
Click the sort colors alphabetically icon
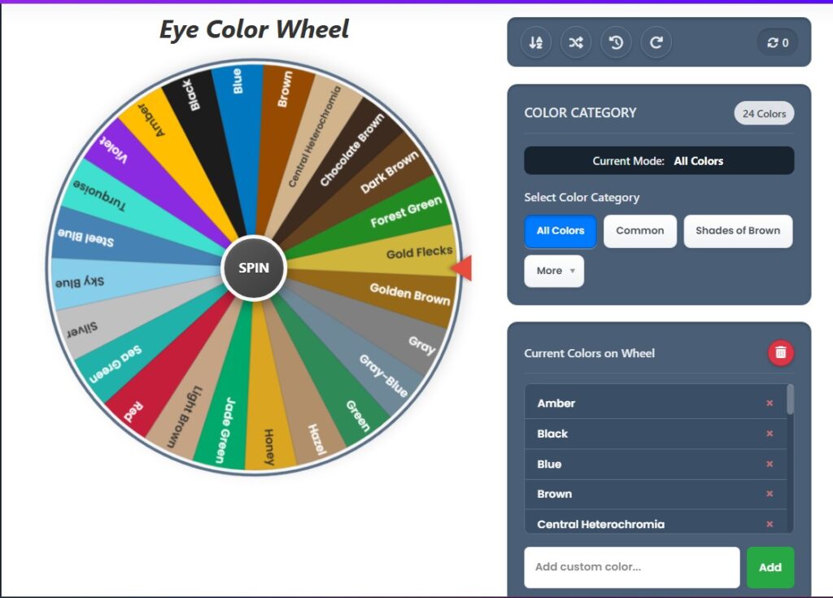(536, 42)
